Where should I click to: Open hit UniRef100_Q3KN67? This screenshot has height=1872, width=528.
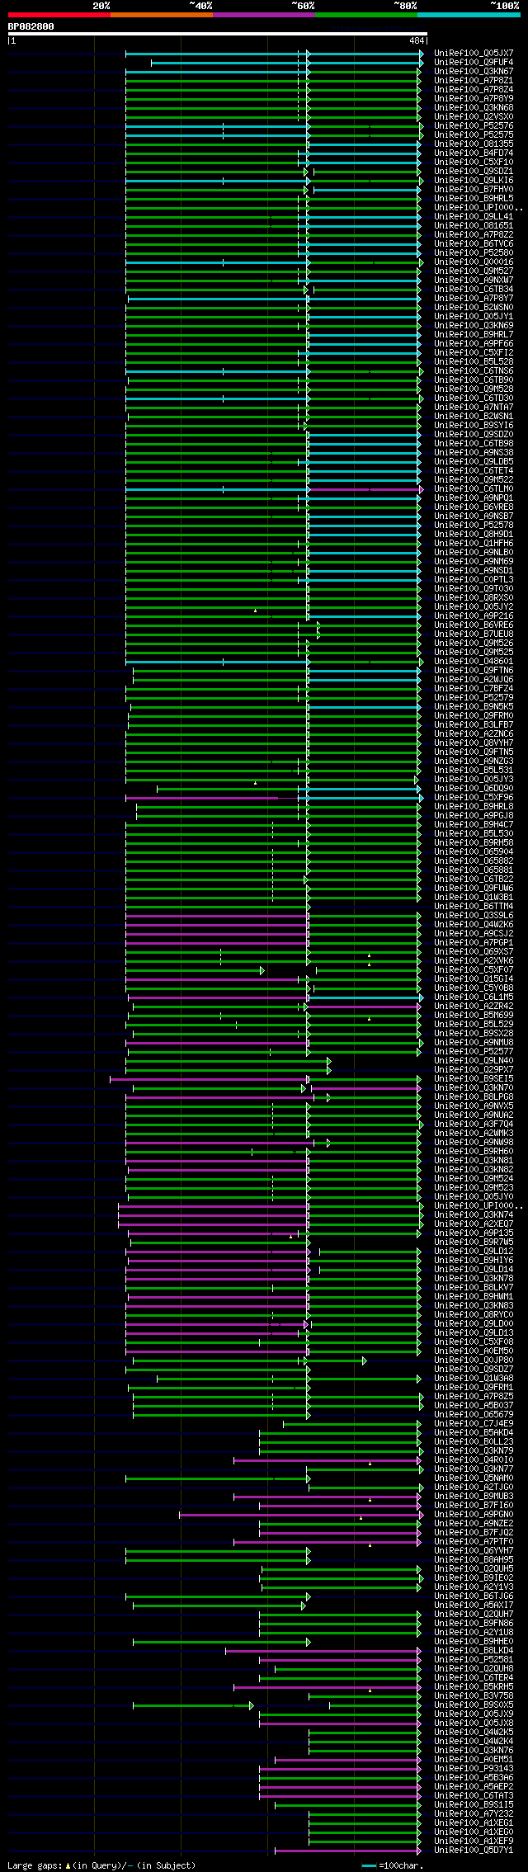474,71
